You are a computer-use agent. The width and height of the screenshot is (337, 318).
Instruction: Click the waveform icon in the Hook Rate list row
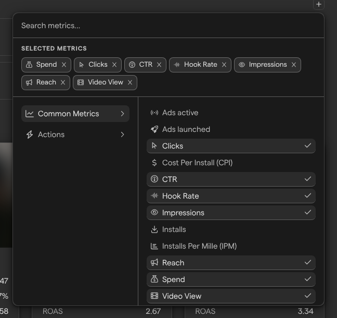[x=154, y=195]
